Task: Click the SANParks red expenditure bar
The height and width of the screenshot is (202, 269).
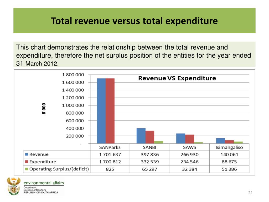Action: click(x=110, y=111)
